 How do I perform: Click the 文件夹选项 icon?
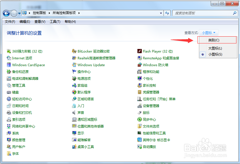point(139,126)
